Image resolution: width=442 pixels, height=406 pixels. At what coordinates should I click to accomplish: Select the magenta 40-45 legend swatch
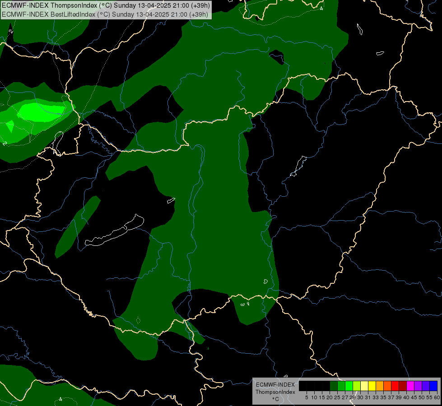click(x=410, y=386)
